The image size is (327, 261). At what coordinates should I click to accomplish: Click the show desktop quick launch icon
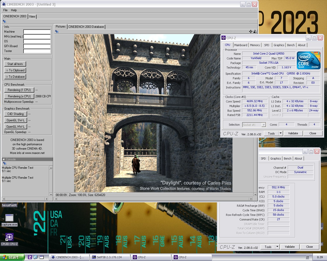pos(42,257)
